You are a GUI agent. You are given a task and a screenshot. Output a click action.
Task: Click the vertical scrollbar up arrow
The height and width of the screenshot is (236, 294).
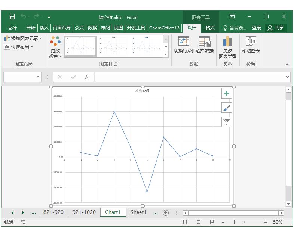(x=288, y=90)
